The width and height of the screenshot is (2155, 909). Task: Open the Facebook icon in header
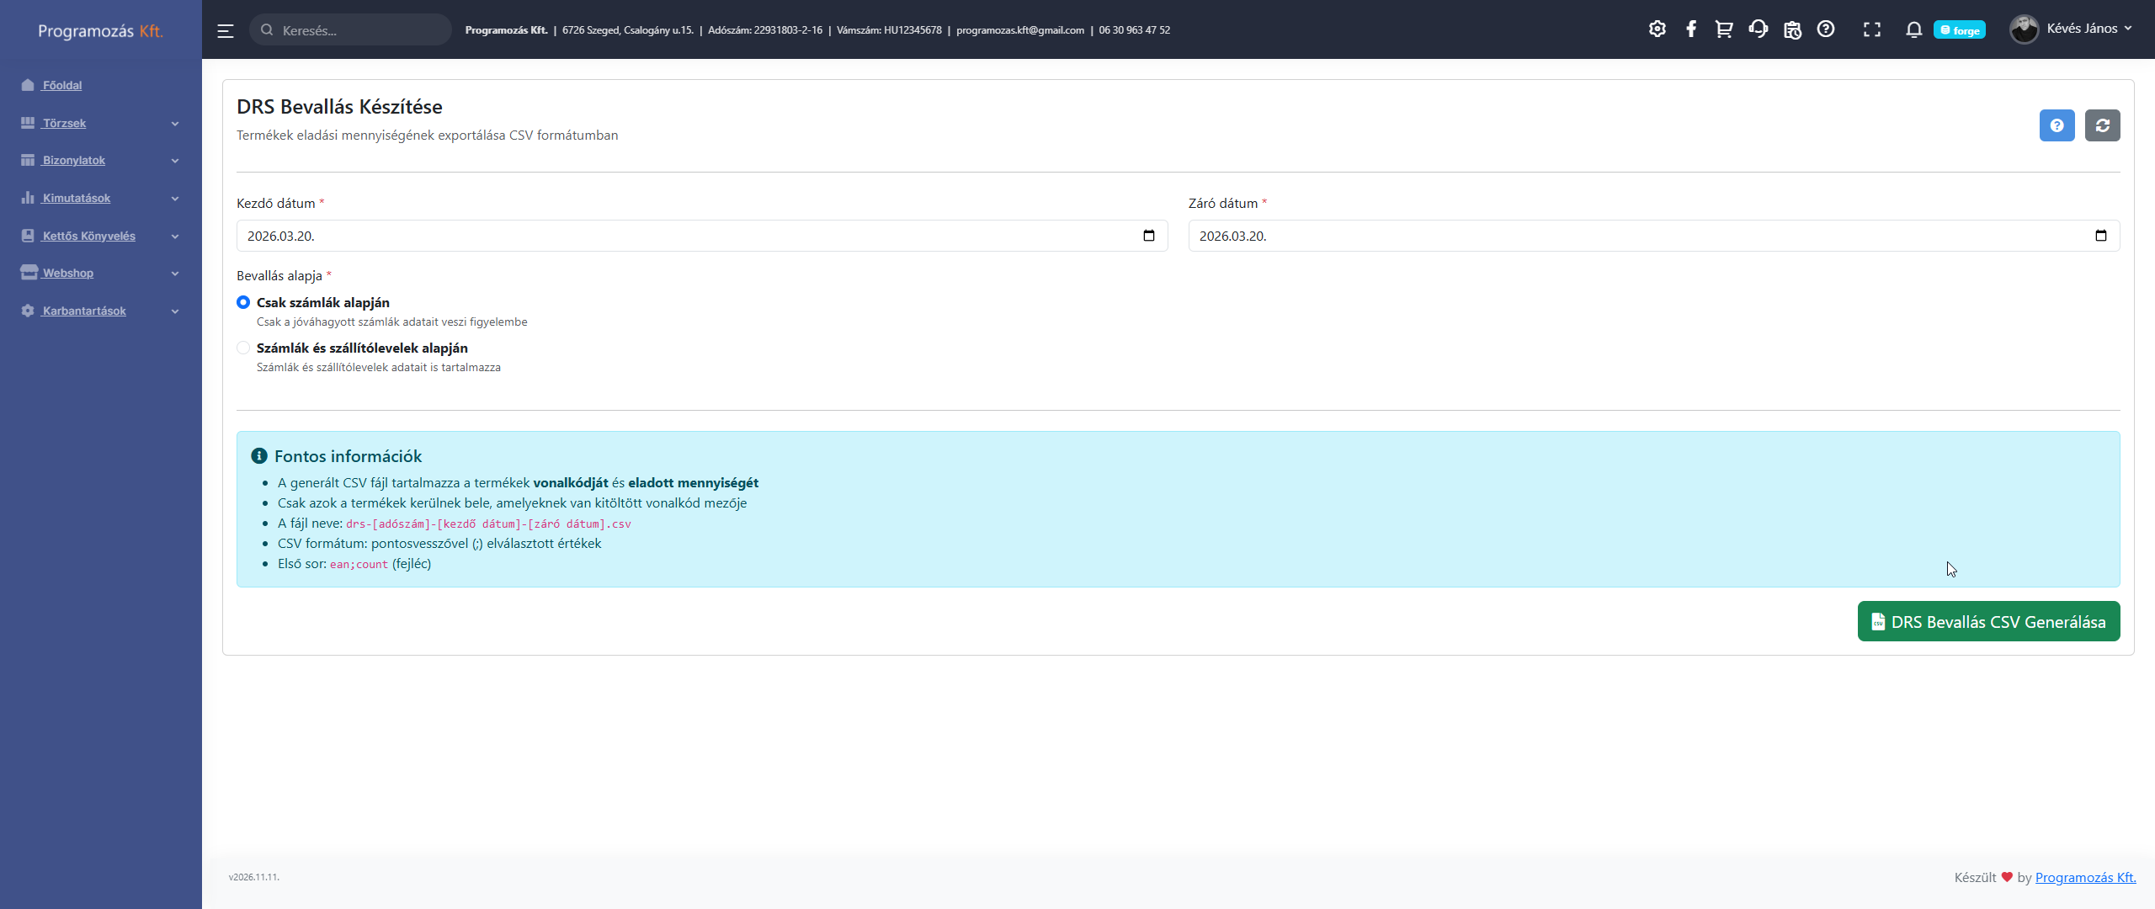pyautogui.click(x=1691, y=29)
